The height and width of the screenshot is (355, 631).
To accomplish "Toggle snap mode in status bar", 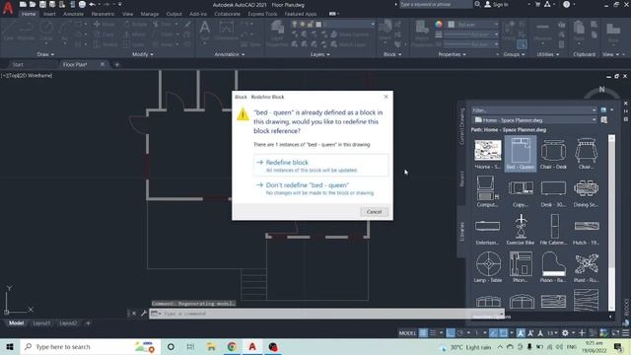I will [433, 333].
